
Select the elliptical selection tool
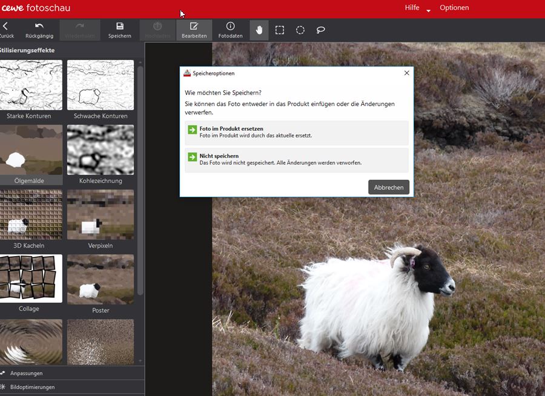pyautogui.click(x=300, y=30)
